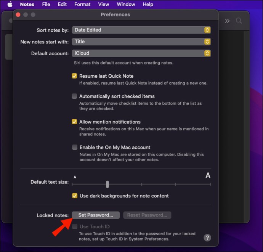The image size is (263, 252).
Task: Toggle Use dark backgrounds for note content
Action: [75, 196]
